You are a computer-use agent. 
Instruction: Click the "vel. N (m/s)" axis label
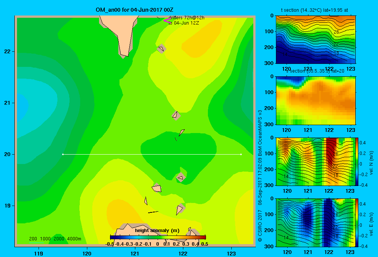click(x=372, y=163)
